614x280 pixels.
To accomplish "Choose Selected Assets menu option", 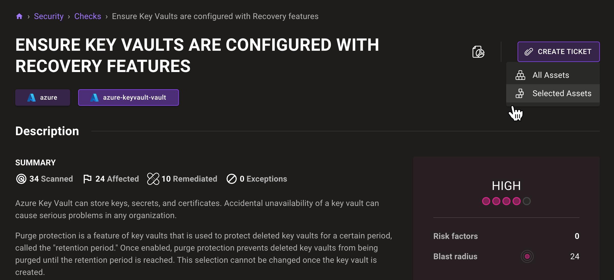I will 562,93.
